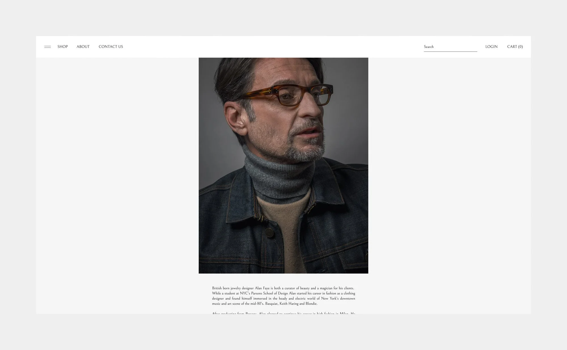Click the word Basquiat in the bio
The height and width of the screenshot is (350, 567).
coord(272,304)
